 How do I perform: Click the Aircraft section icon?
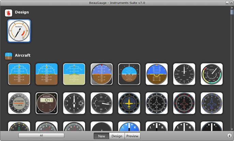9,56
